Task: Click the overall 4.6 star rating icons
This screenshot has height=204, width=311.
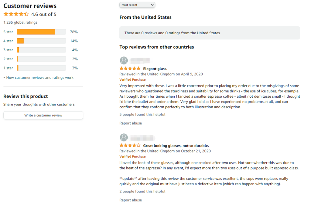Action: 16,14
